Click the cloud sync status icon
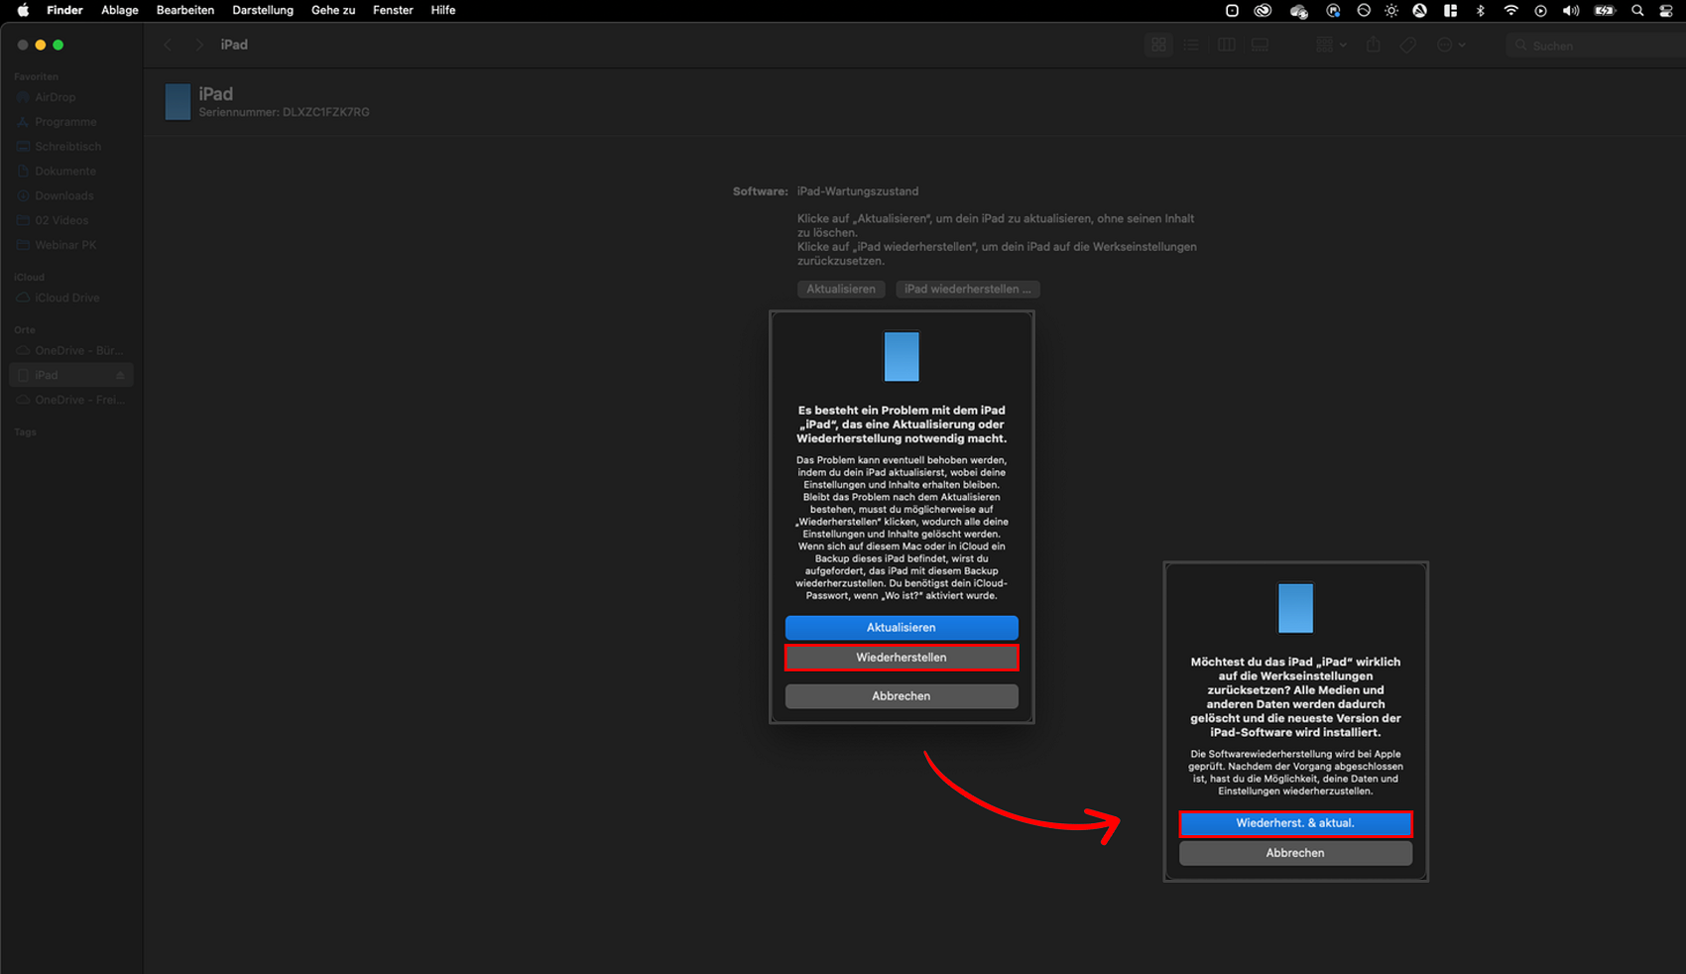Image resolution: width=1686 pixels, height=974 pixels. (x=1298, y=11)
